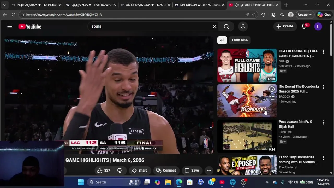The height and width of the screenshot is (188, 334).
Task: Open the YouTube notifications bell
Action: pos(304,26)
